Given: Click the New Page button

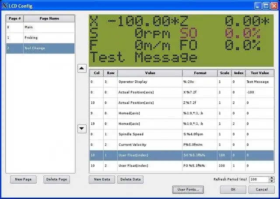Looking at the screenshot, I should pos(23,179).
